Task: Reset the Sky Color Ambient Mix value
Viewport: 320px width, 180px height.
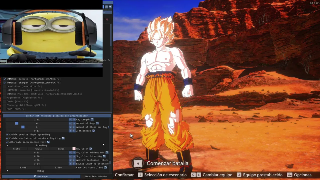Action: tap(107, 152)
